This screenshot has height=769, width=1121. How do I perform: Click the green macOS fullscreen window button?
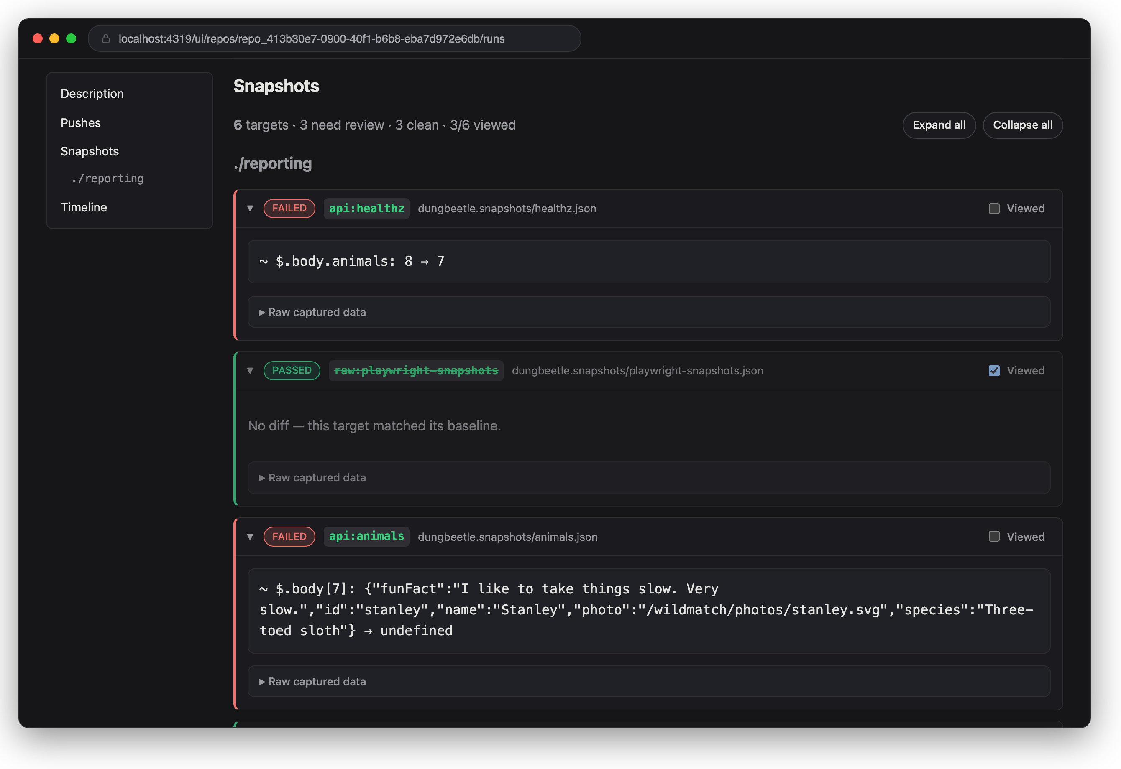(x=71, y=38)
